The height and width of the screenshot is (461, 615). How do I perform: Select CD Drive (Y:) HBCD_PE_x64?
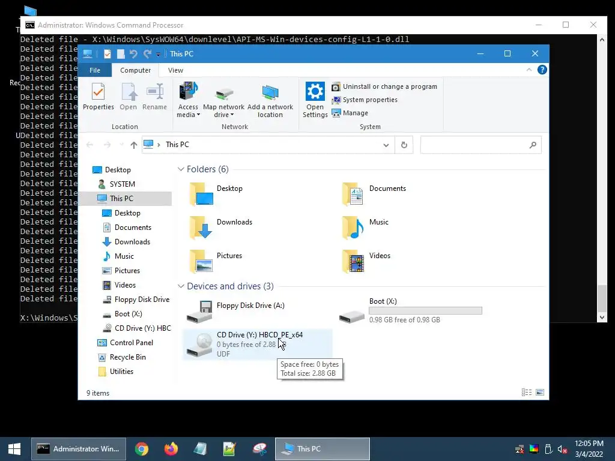[258, 344]
